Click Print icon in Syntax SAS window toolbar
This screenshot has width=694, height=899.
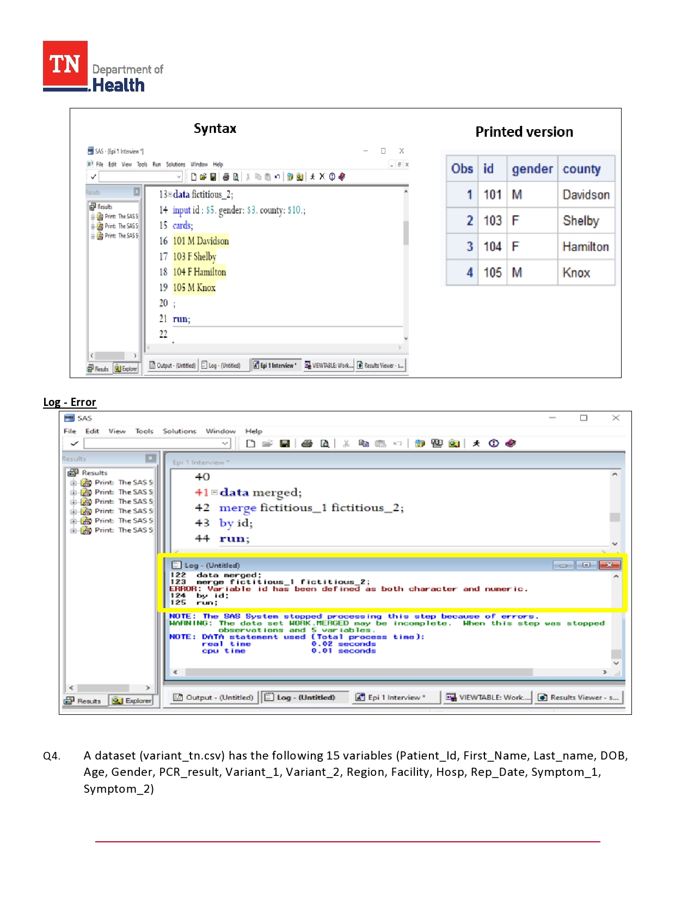click(x=226, y=177)
